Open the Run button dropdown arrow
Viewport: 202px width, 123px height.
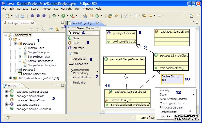pyautogui.click(x=67, y=16)
